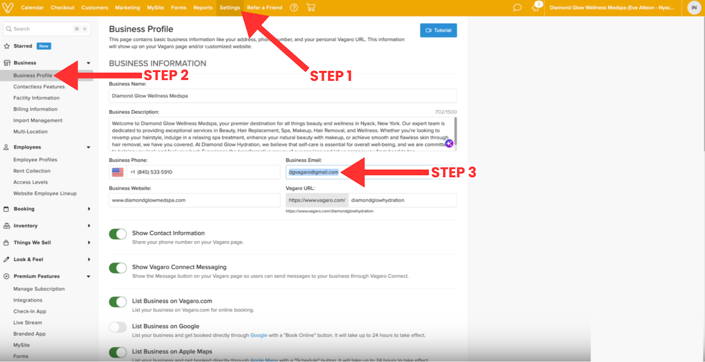Open the shopping cart icon
705x362 pixels.
click(311, 7)
